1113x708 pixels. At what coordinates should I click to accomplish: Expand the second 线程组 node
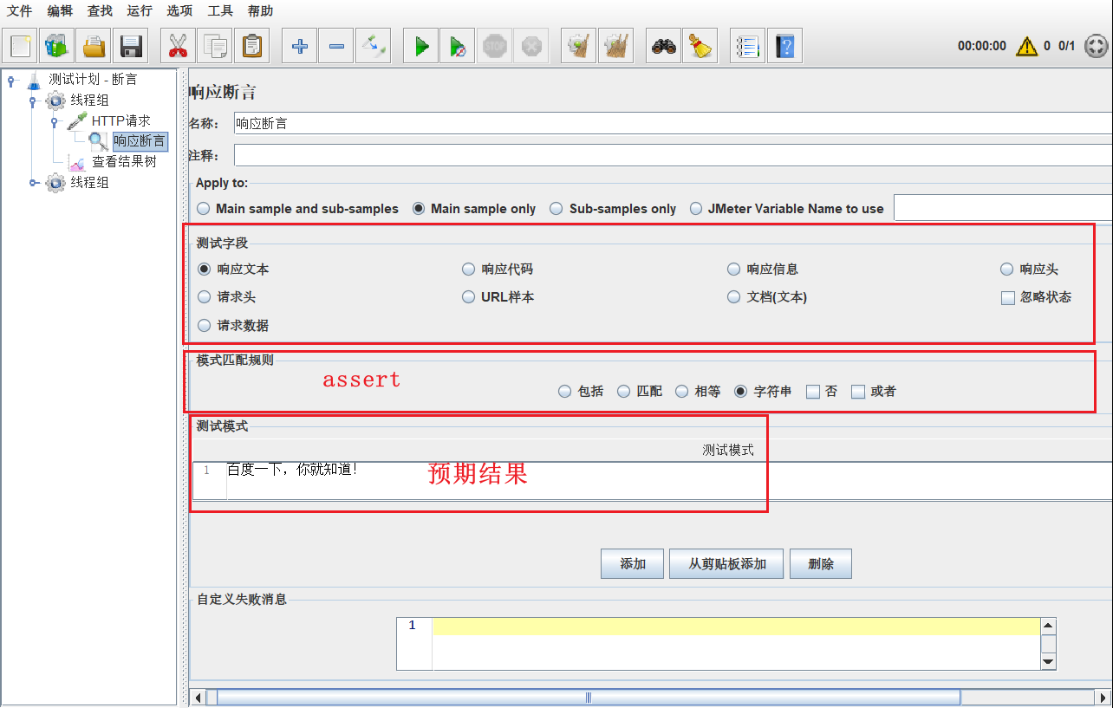(34, 183)
